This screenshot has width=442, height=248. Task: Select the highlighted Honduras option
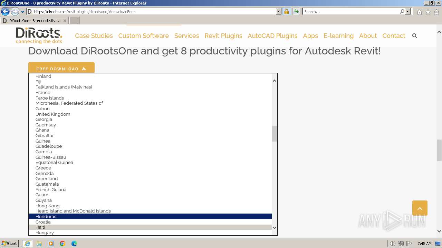150,217
